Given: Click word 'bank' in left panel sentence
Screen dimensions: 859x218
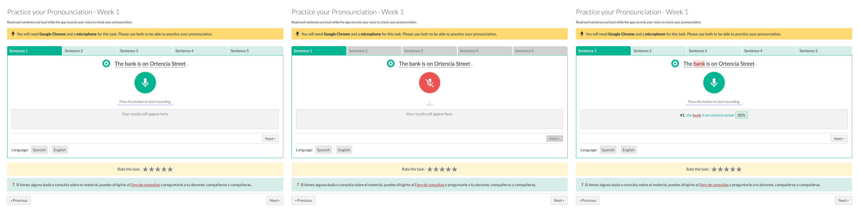Looking at the screenshot, I should coord(130,64).
